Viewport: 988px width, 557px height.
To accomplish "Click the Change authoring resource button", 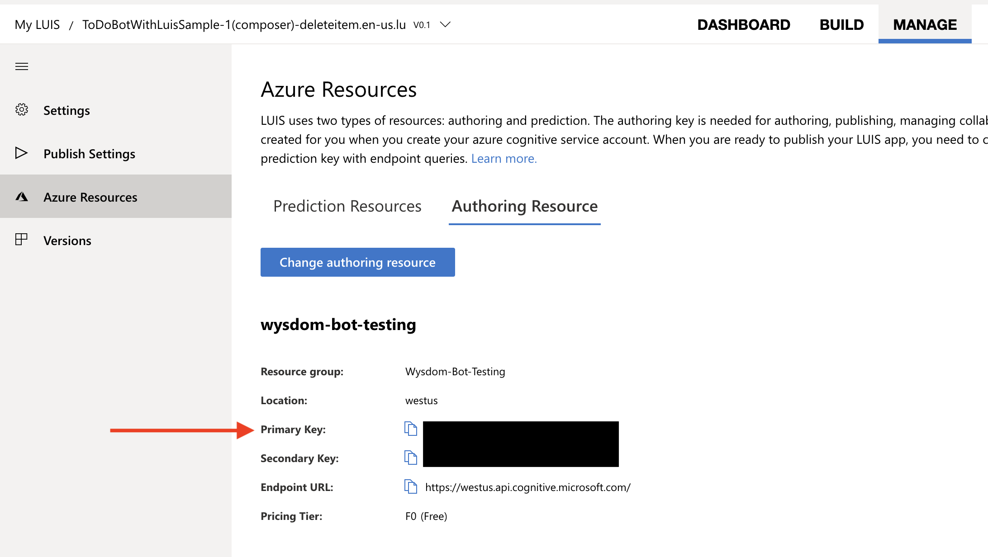I will point(357,262).
